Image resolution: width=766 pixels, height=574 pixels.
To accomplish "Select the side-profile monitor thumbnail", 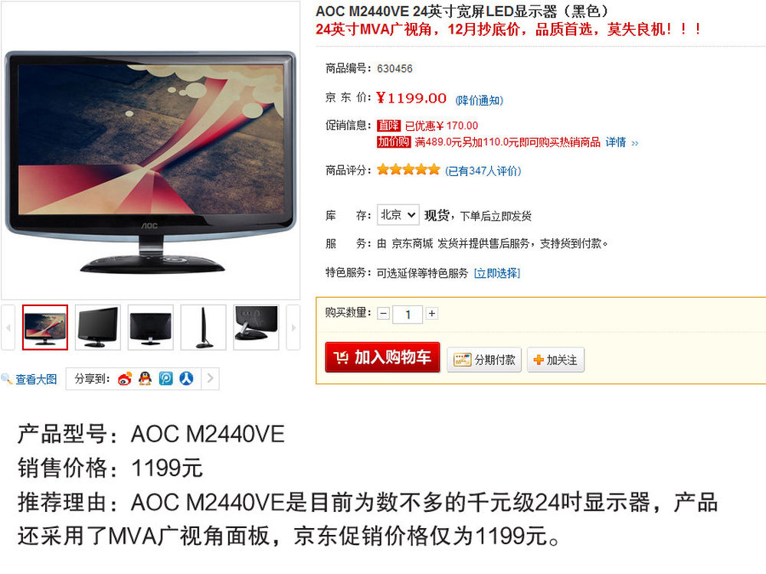I will pyautogui.click(x=203, y=328).
